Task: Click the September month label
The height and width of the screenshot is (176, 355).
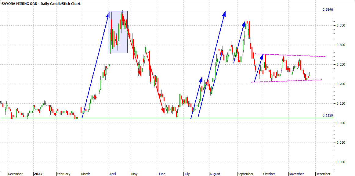Action: [x=246, y=174]
